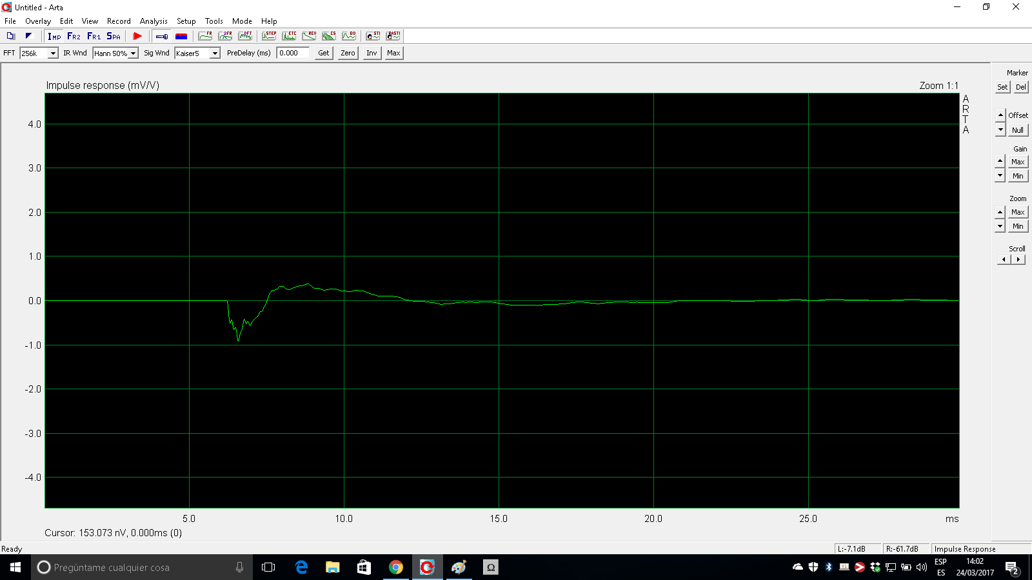Click the Offset down arrow
1032x580 pixels.
click(1000, 130)
